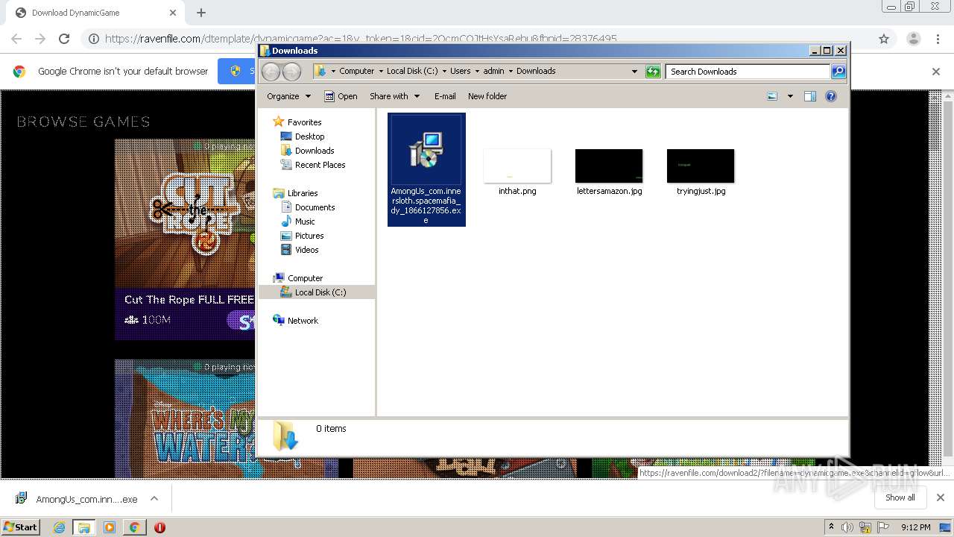Expand the address bar history dropdown

pos(634,72)
